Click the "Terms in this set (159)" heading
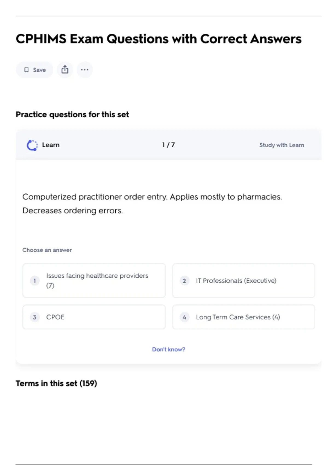The height and width of the screenshot is (465, 328). point(56,383)
